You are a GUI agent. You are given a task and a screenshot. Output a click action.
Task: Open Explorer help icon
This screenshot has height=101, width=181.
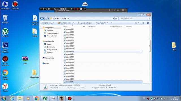pyautogui.click(x=148, y=23)
